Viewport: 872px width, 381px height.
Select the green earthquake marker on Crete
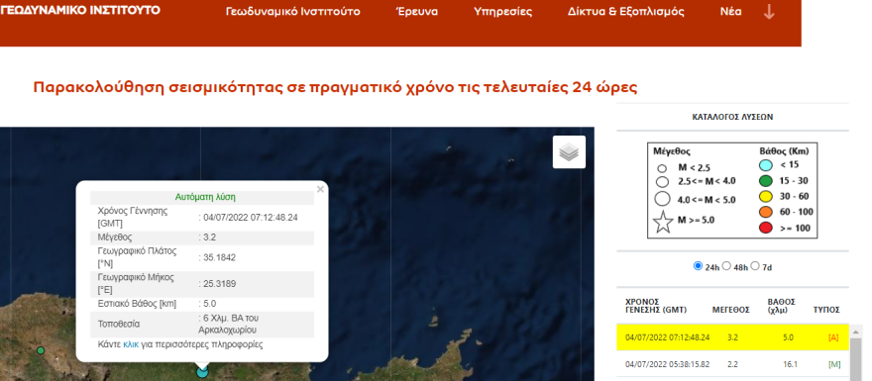41,350
